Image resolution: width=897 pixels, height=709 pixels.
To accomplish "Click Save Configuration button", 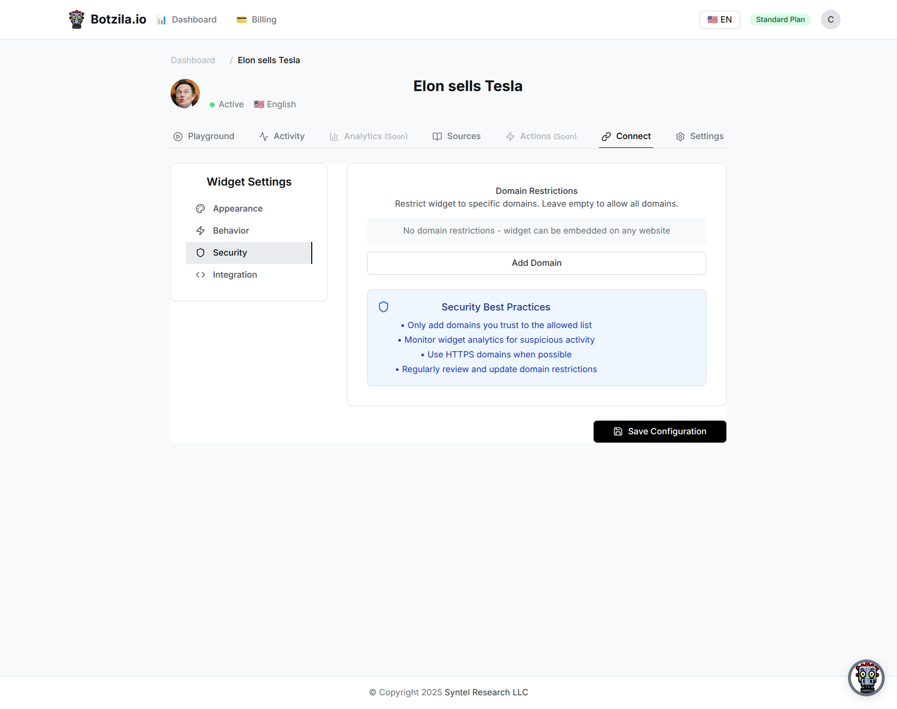I will coord(660,431).
